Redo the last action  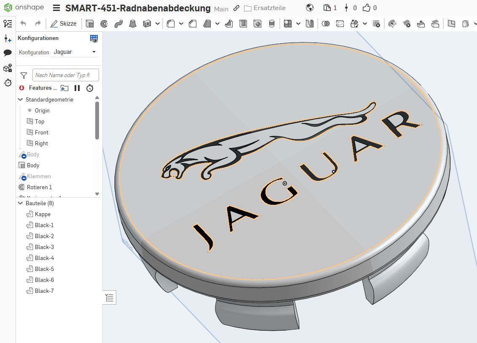click(38, 24)
